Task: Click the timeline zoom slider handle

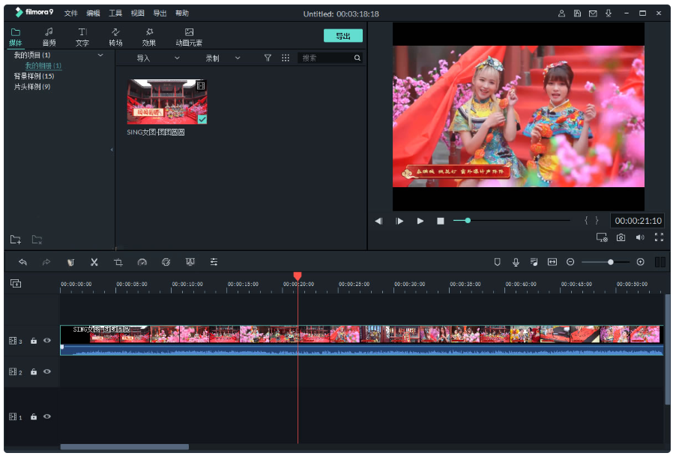Action: point(611,262)
